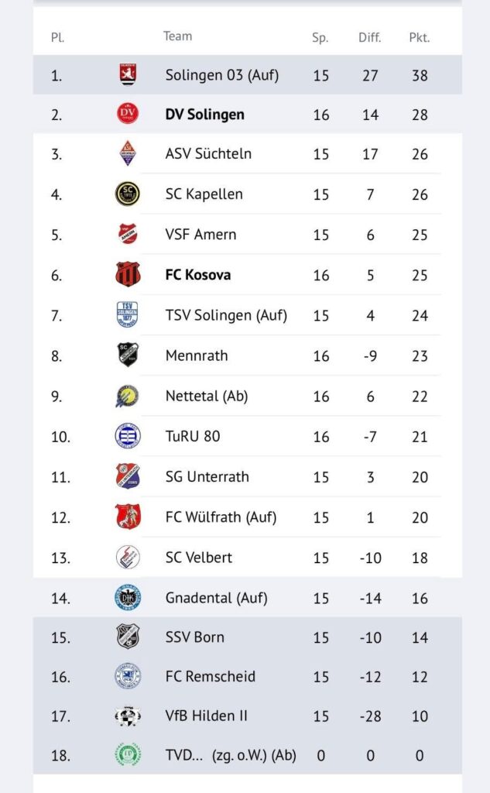Open the SC Velbert team link
Screen dimensions: 490x793
click(198, 557)
